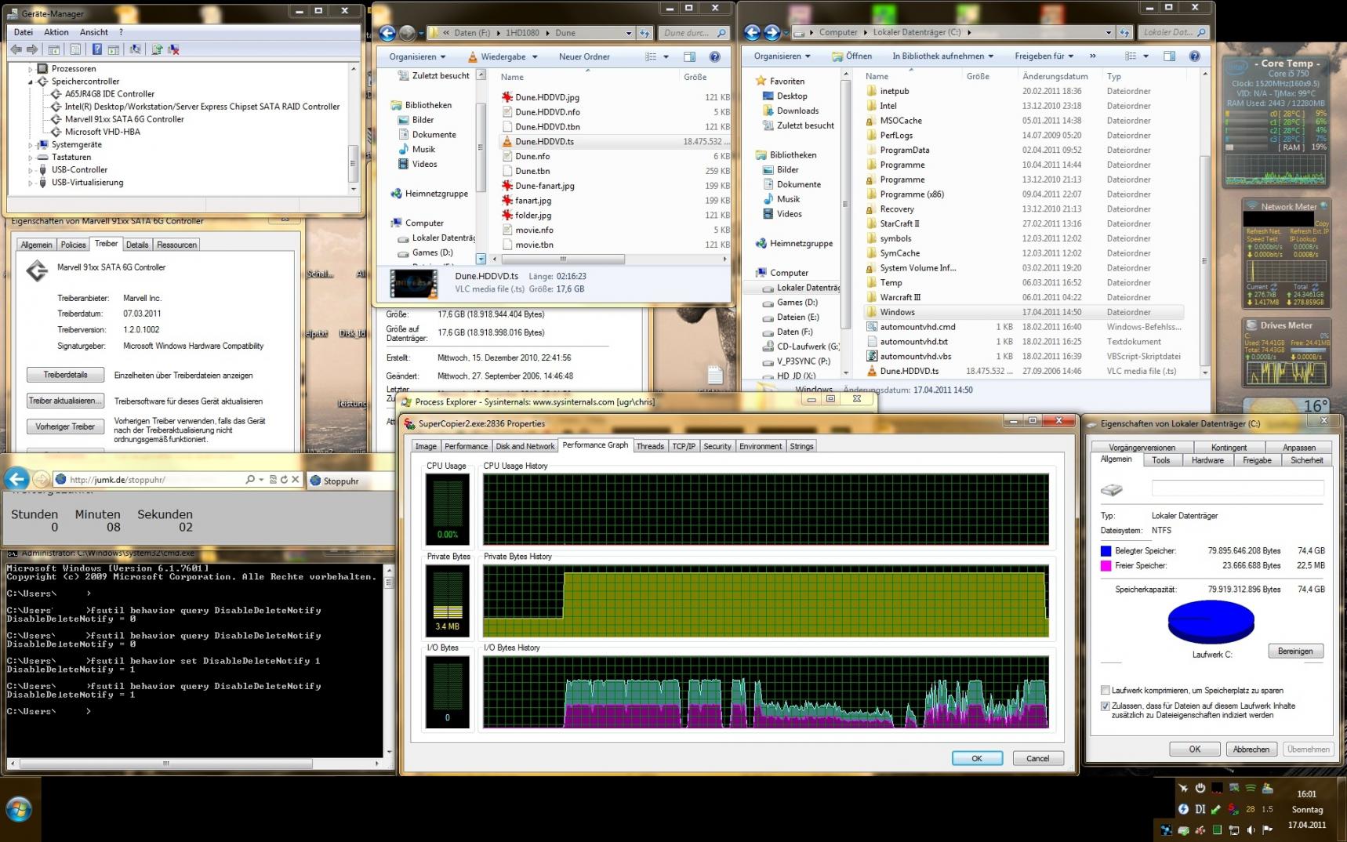Click the blue 'Belegter Speicher' color box
Viewport: 1347px width, 842px height.
[1106, 551]
